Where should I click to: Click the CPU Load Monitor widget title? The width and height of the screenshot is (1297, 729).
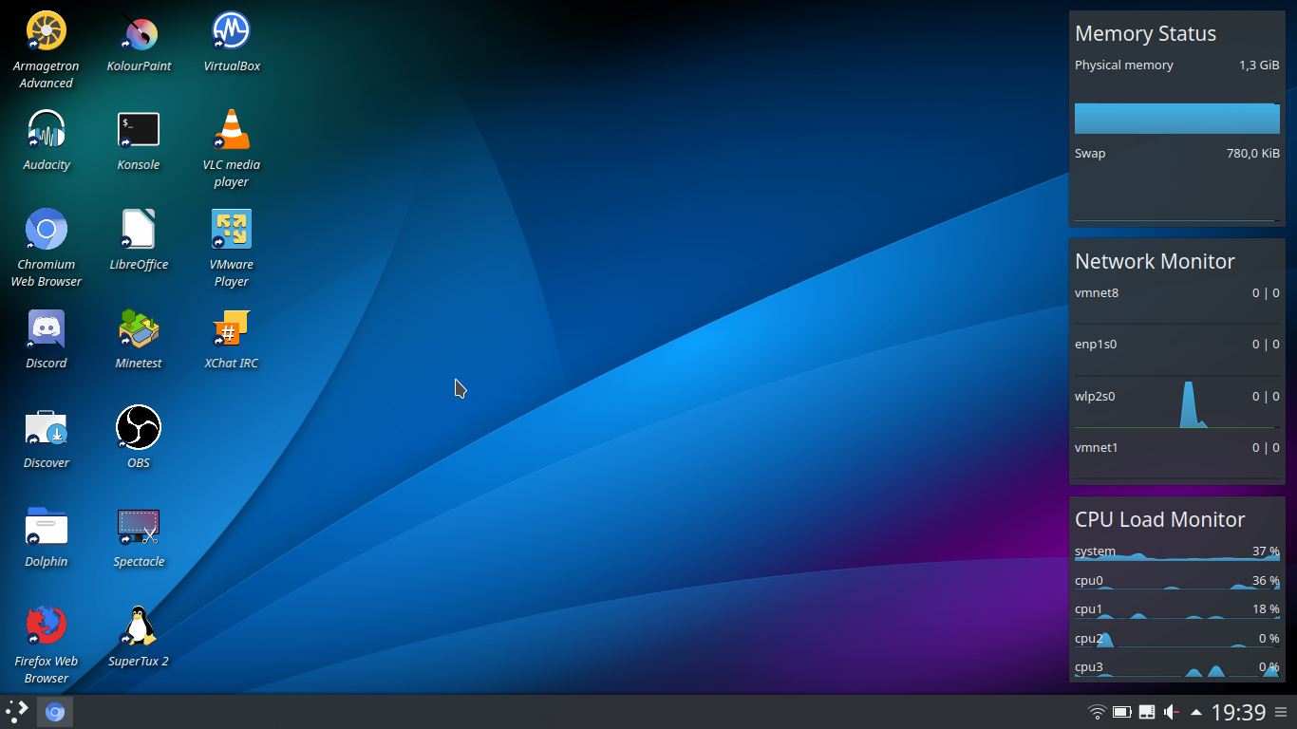coord(1159,520)
